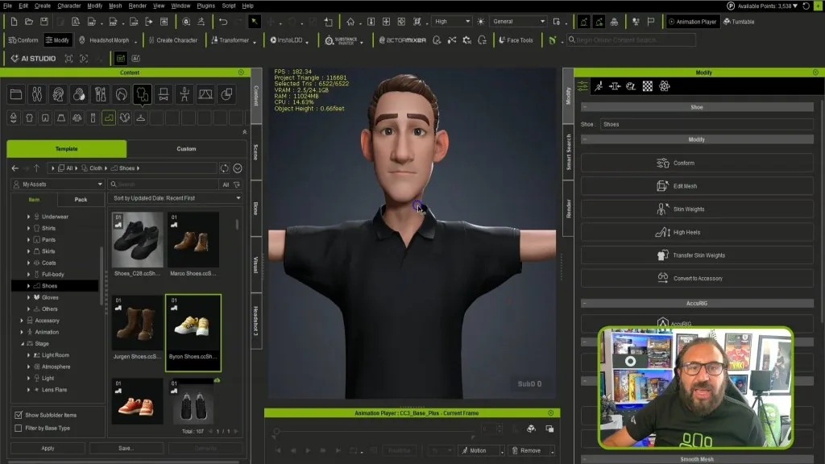The width and height of the screenshot is (825, 464).
Task: Launch the ActorMixer tool
Action: tap(403, 40)
